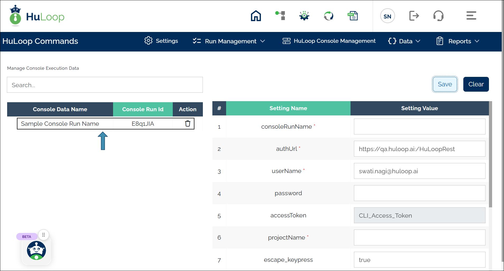The image size is (504, 271).
Task: Go to the Home icon
Action: (256, 16)
